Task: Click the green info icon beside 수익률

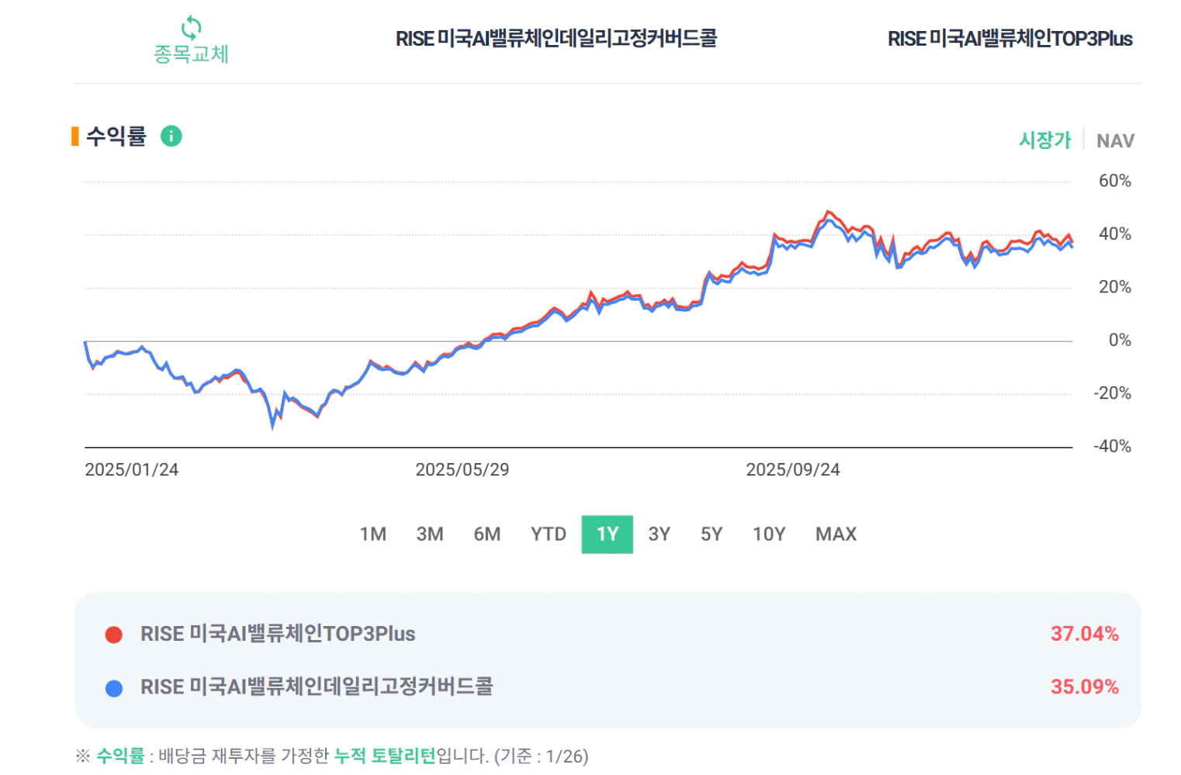Action: pos(171,137)
